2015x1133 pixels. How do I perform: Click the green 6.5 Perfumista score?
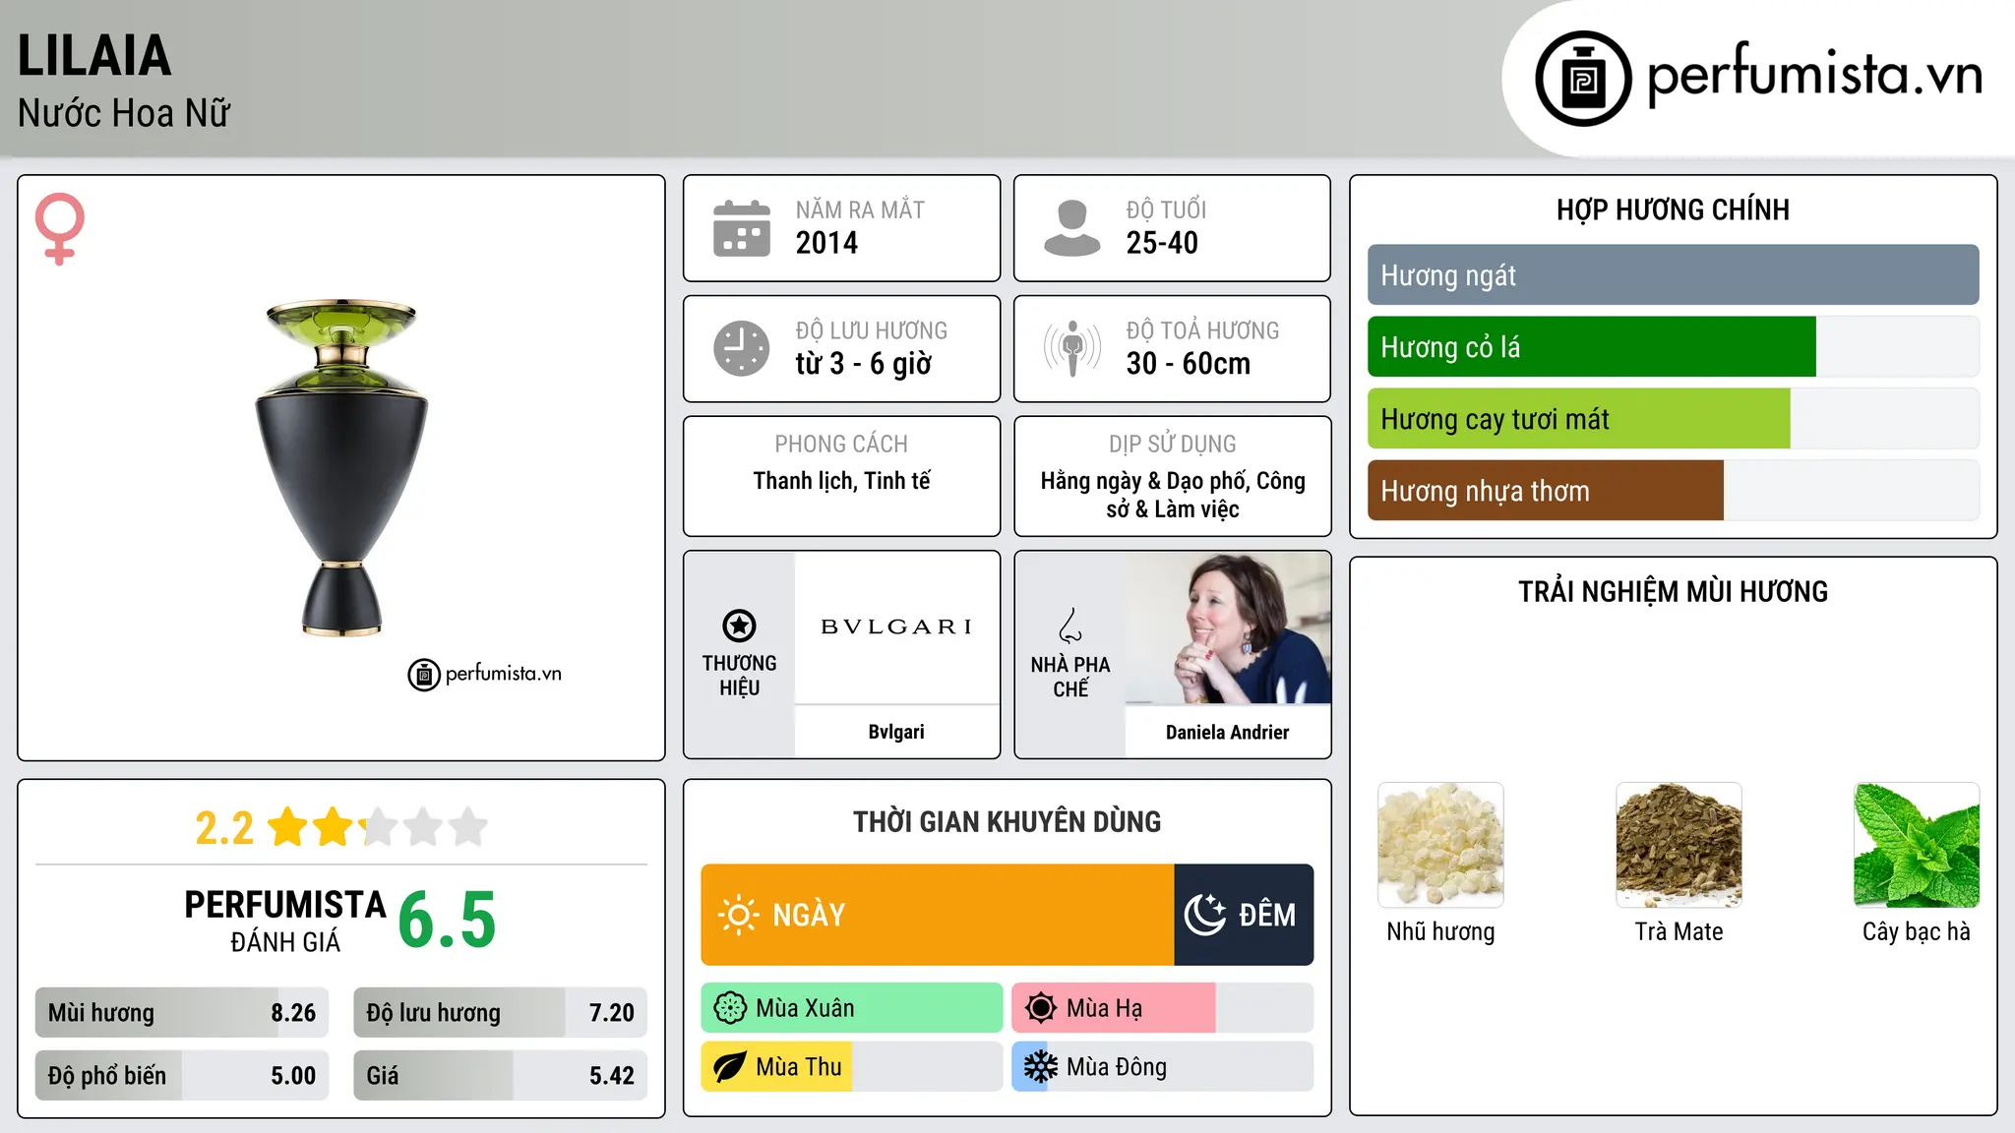[447, 921]
